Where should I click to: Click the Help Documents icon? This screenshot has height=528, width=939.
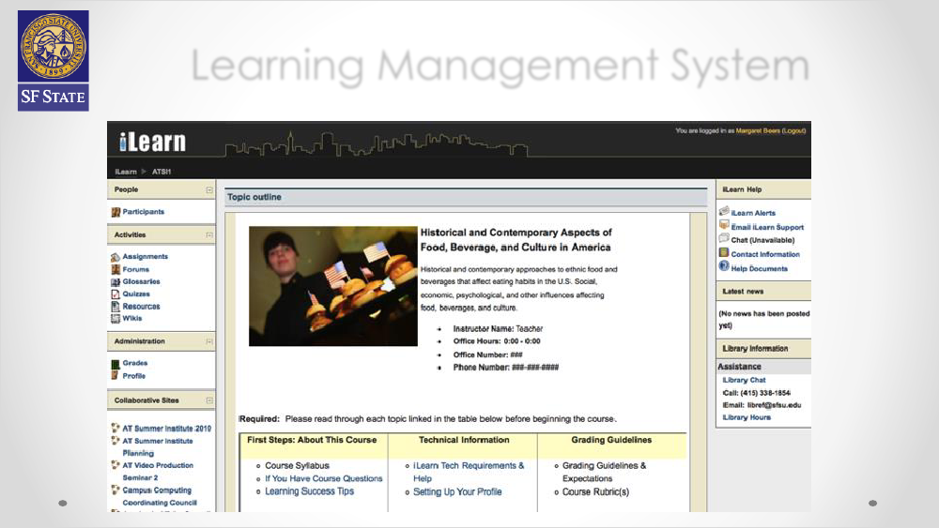(x=724, y=266)
